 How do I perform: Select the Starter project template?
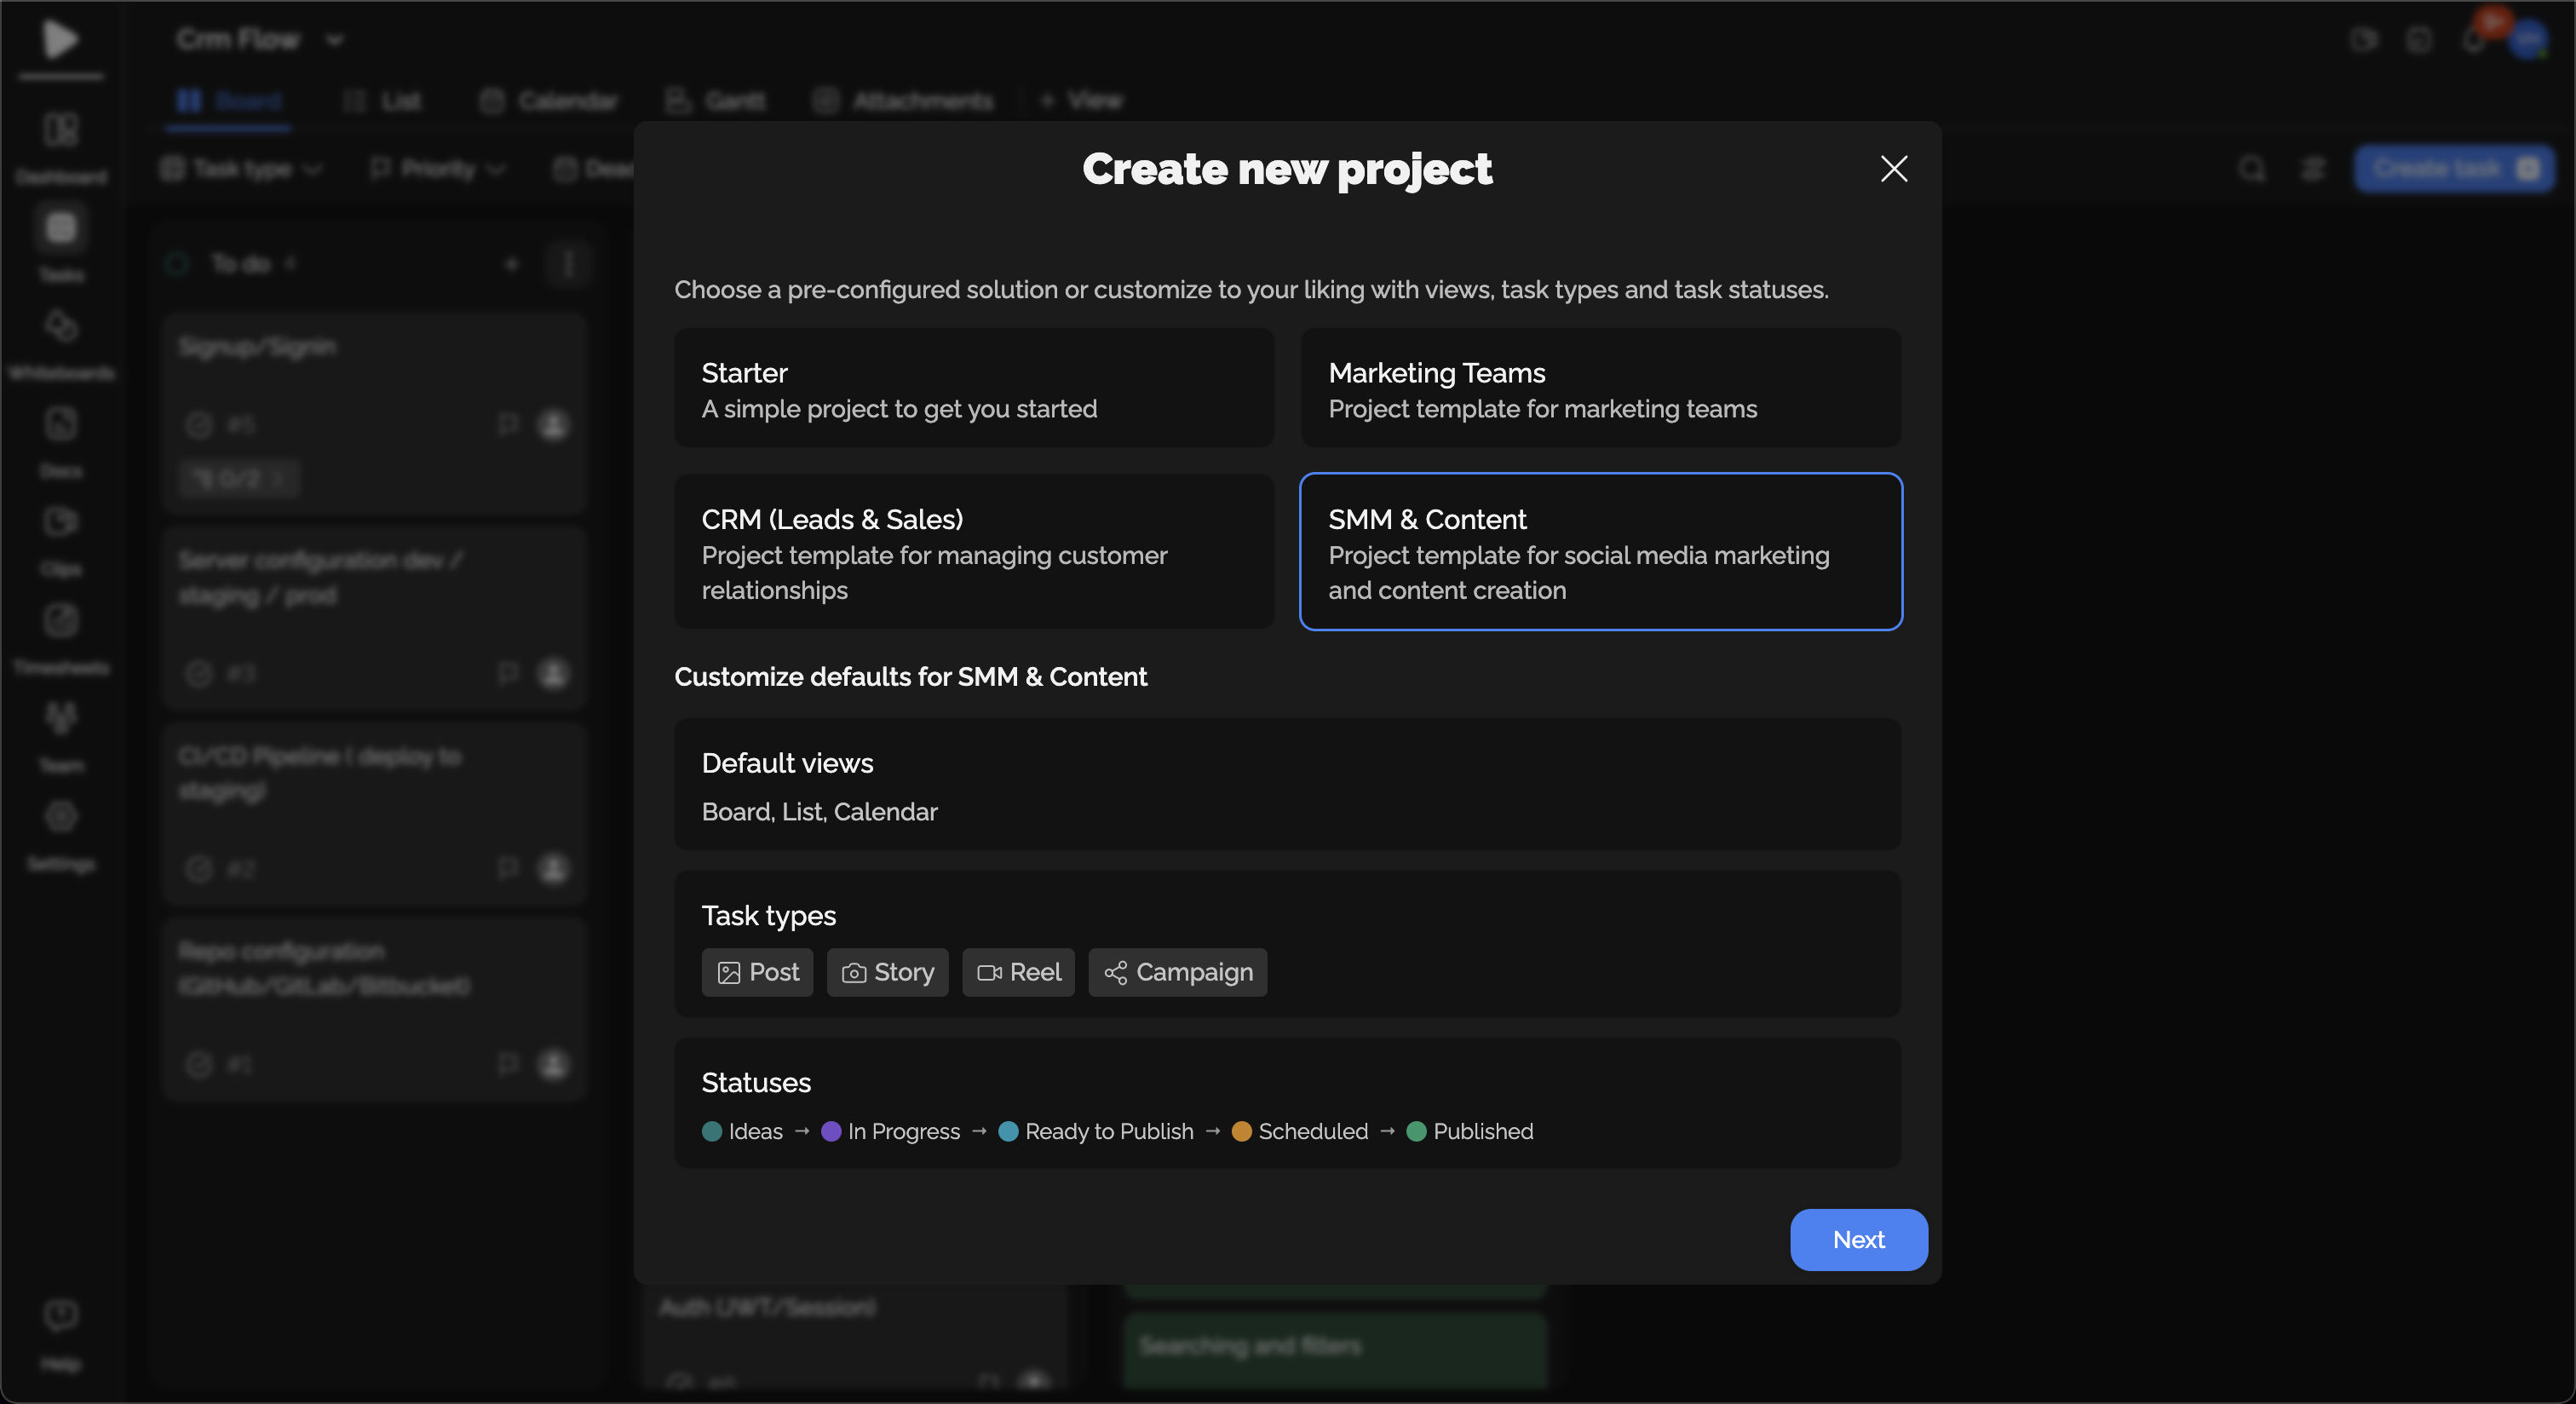tap(973, 389)
